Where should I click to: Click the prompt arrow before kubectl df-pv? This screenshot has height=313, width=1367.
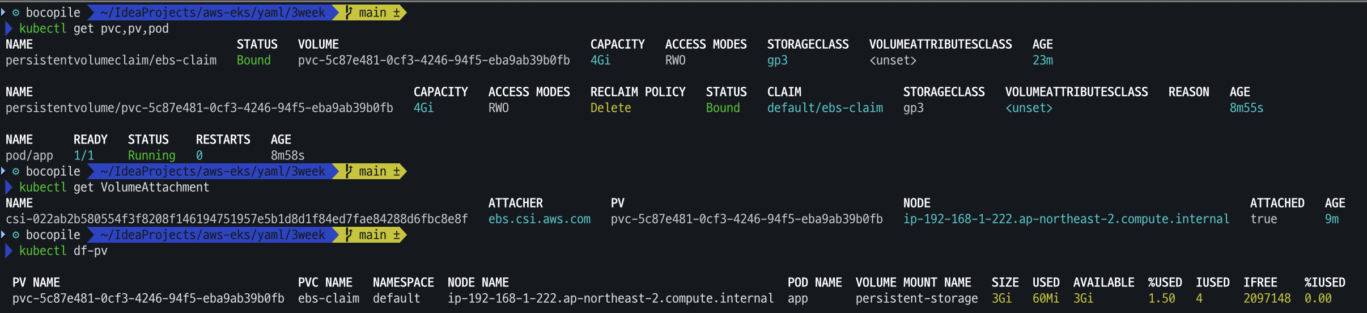click(9, 251)
